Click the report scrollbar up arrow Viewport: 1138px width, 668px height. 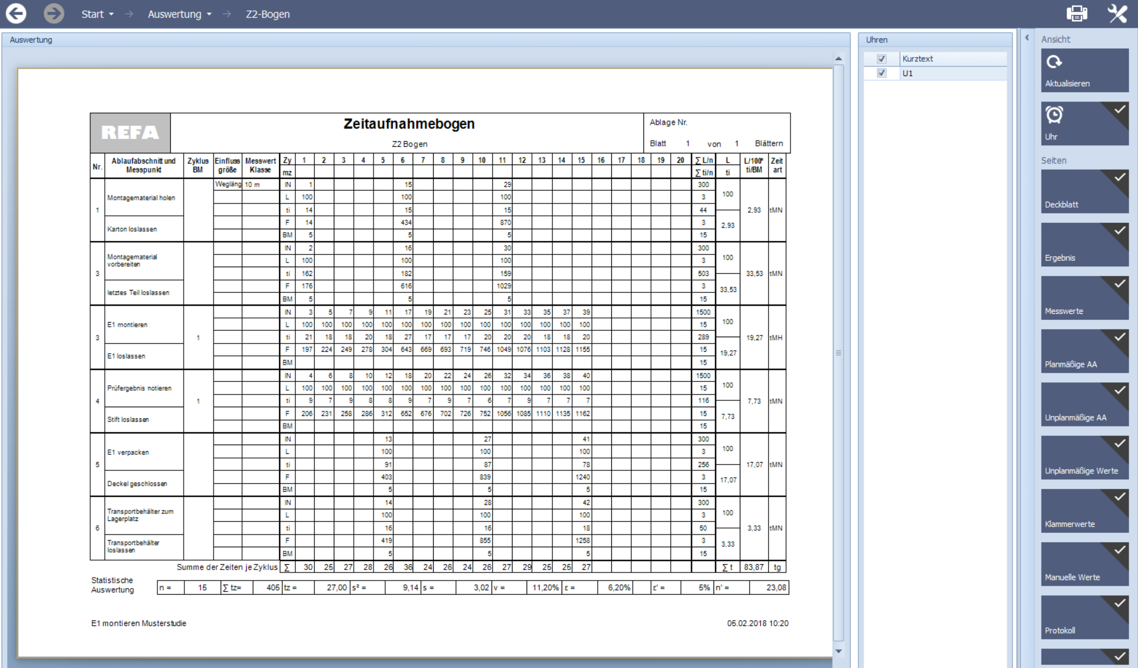(x=839, y=59)
